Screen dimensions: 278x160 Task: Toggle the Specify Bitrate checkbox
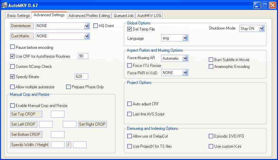click(x=13, y=77)
